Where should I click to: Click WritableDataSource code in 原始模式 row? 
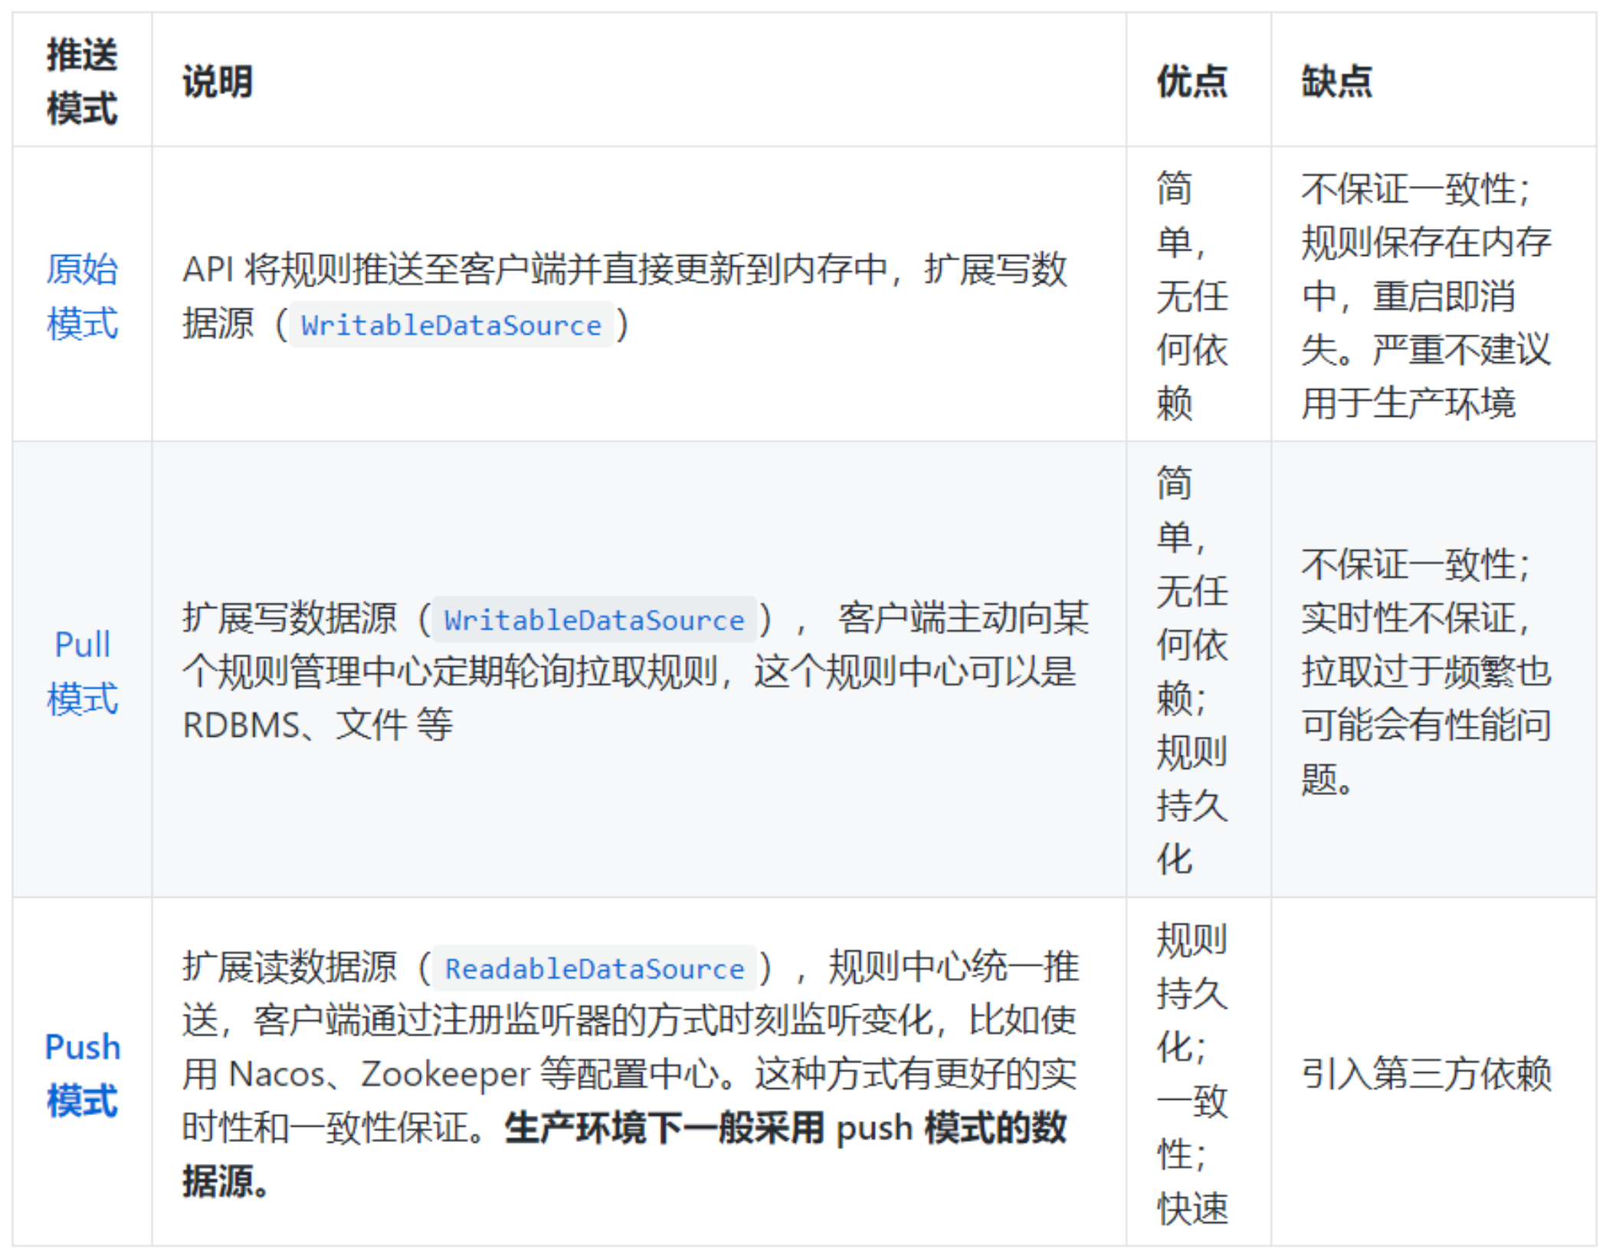(451, 325)
